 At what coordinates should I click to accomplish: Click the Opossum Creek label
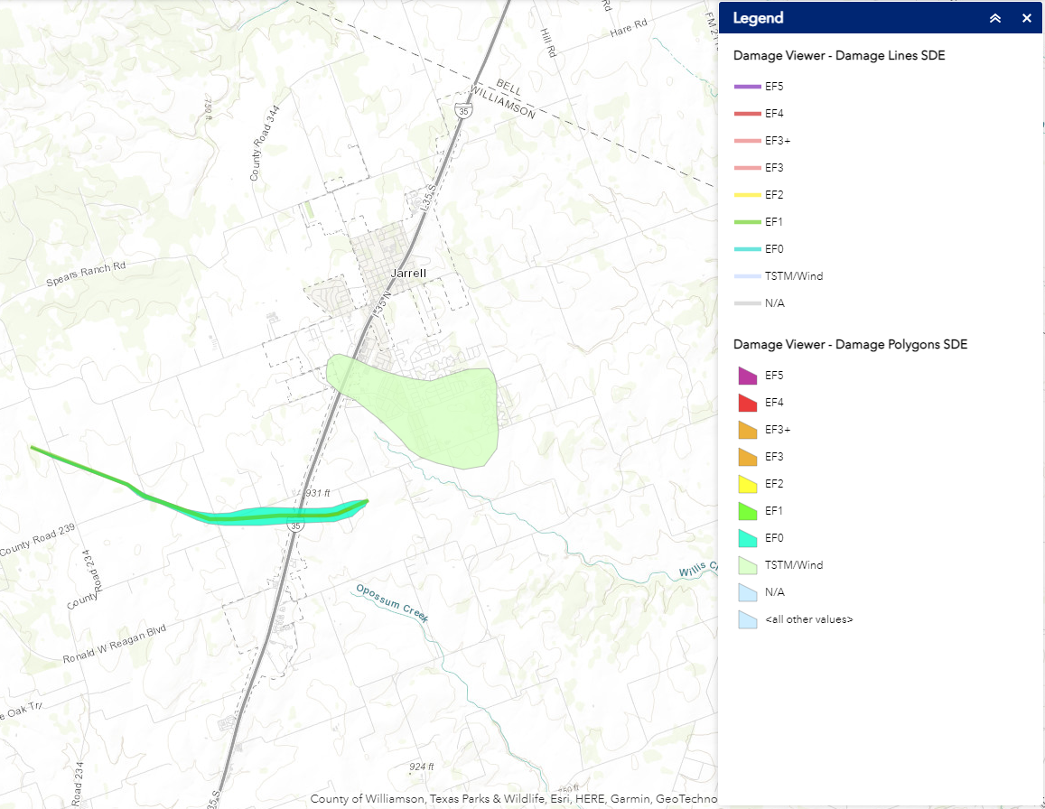[x=392, y=603]
